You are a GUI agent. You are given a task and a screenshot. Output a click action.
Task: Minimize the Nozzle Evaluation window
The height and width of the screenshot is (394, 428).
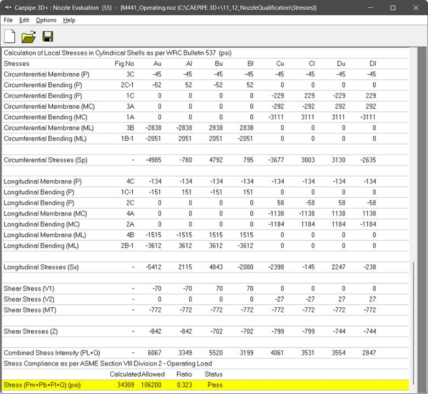(x=368, y=8)
